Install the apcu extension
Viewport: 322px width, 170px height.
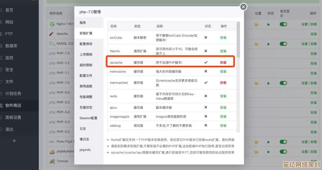(x=223, y=108)
